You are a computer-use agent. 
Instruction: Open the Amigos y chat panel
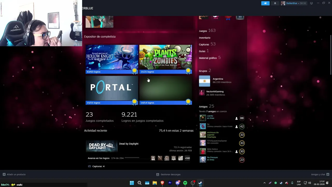pyautogui.click(x=320, y=174)
